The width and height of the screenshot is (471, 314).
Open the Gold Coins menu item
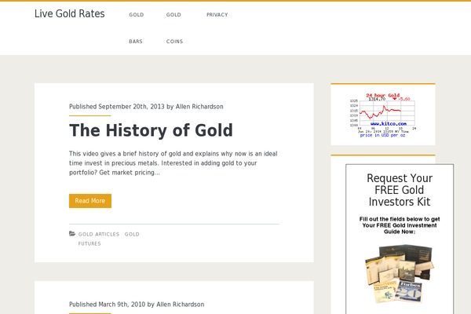pos(174,27)
